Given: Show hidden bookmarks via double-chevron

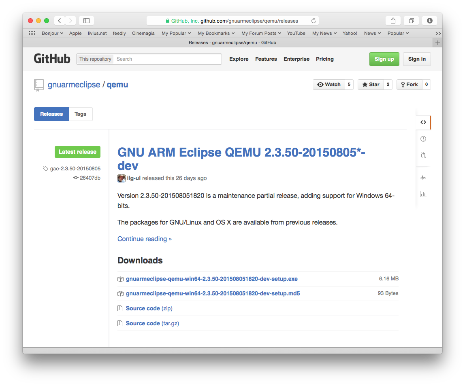Looking at the screenshot, I should point(438,34).
